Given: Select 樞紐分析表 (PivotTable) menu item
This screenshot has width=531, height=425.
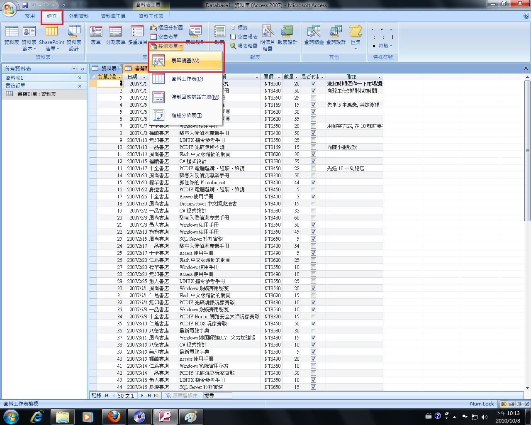Looking at the screenshot, I should (186, 115).
